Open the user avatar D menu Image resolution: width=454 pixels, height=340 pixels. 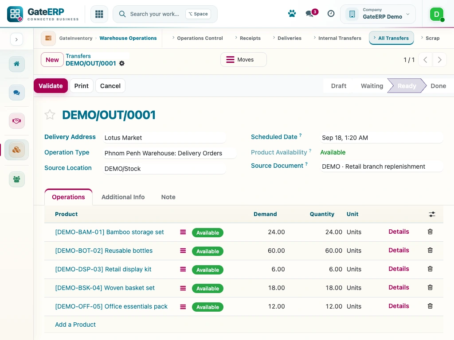click(437, 14)
